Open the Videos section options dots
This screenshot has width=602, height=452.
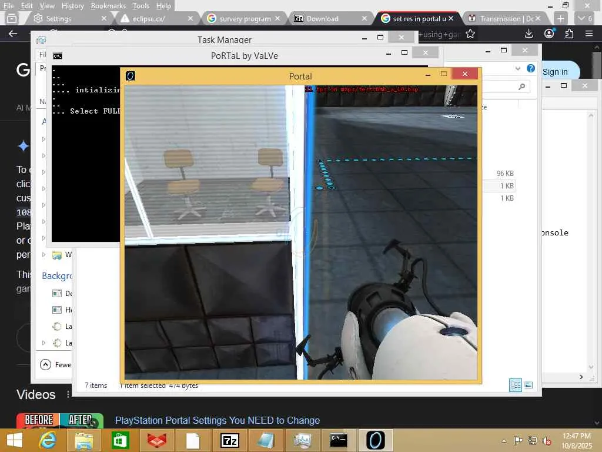(x=68, y=394)
